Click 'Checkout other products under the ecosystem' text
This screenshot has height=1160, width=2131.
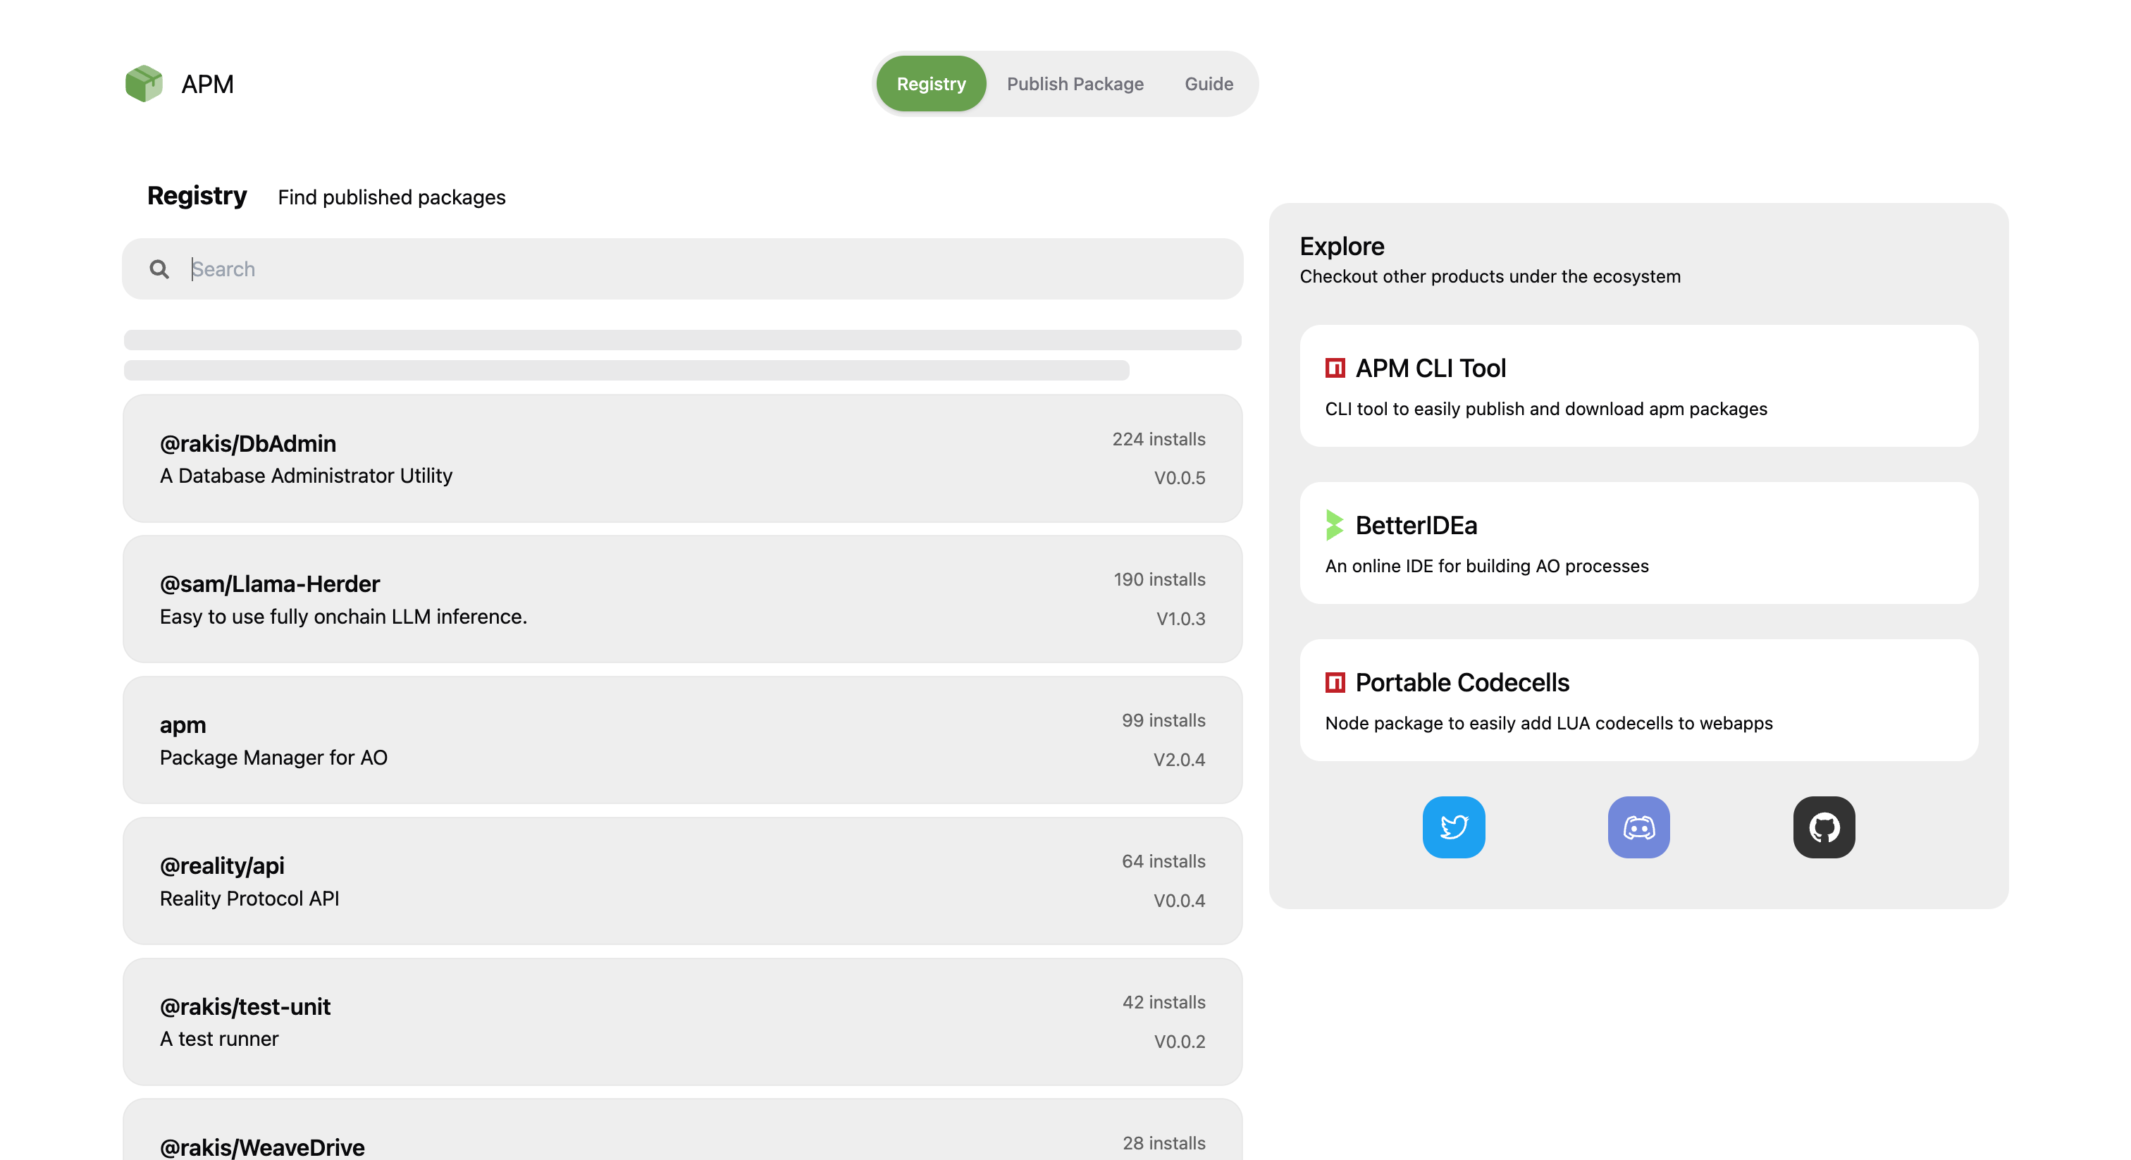[1490, 276]
